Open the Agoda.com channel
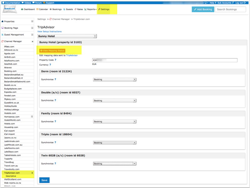 point(9,54)
